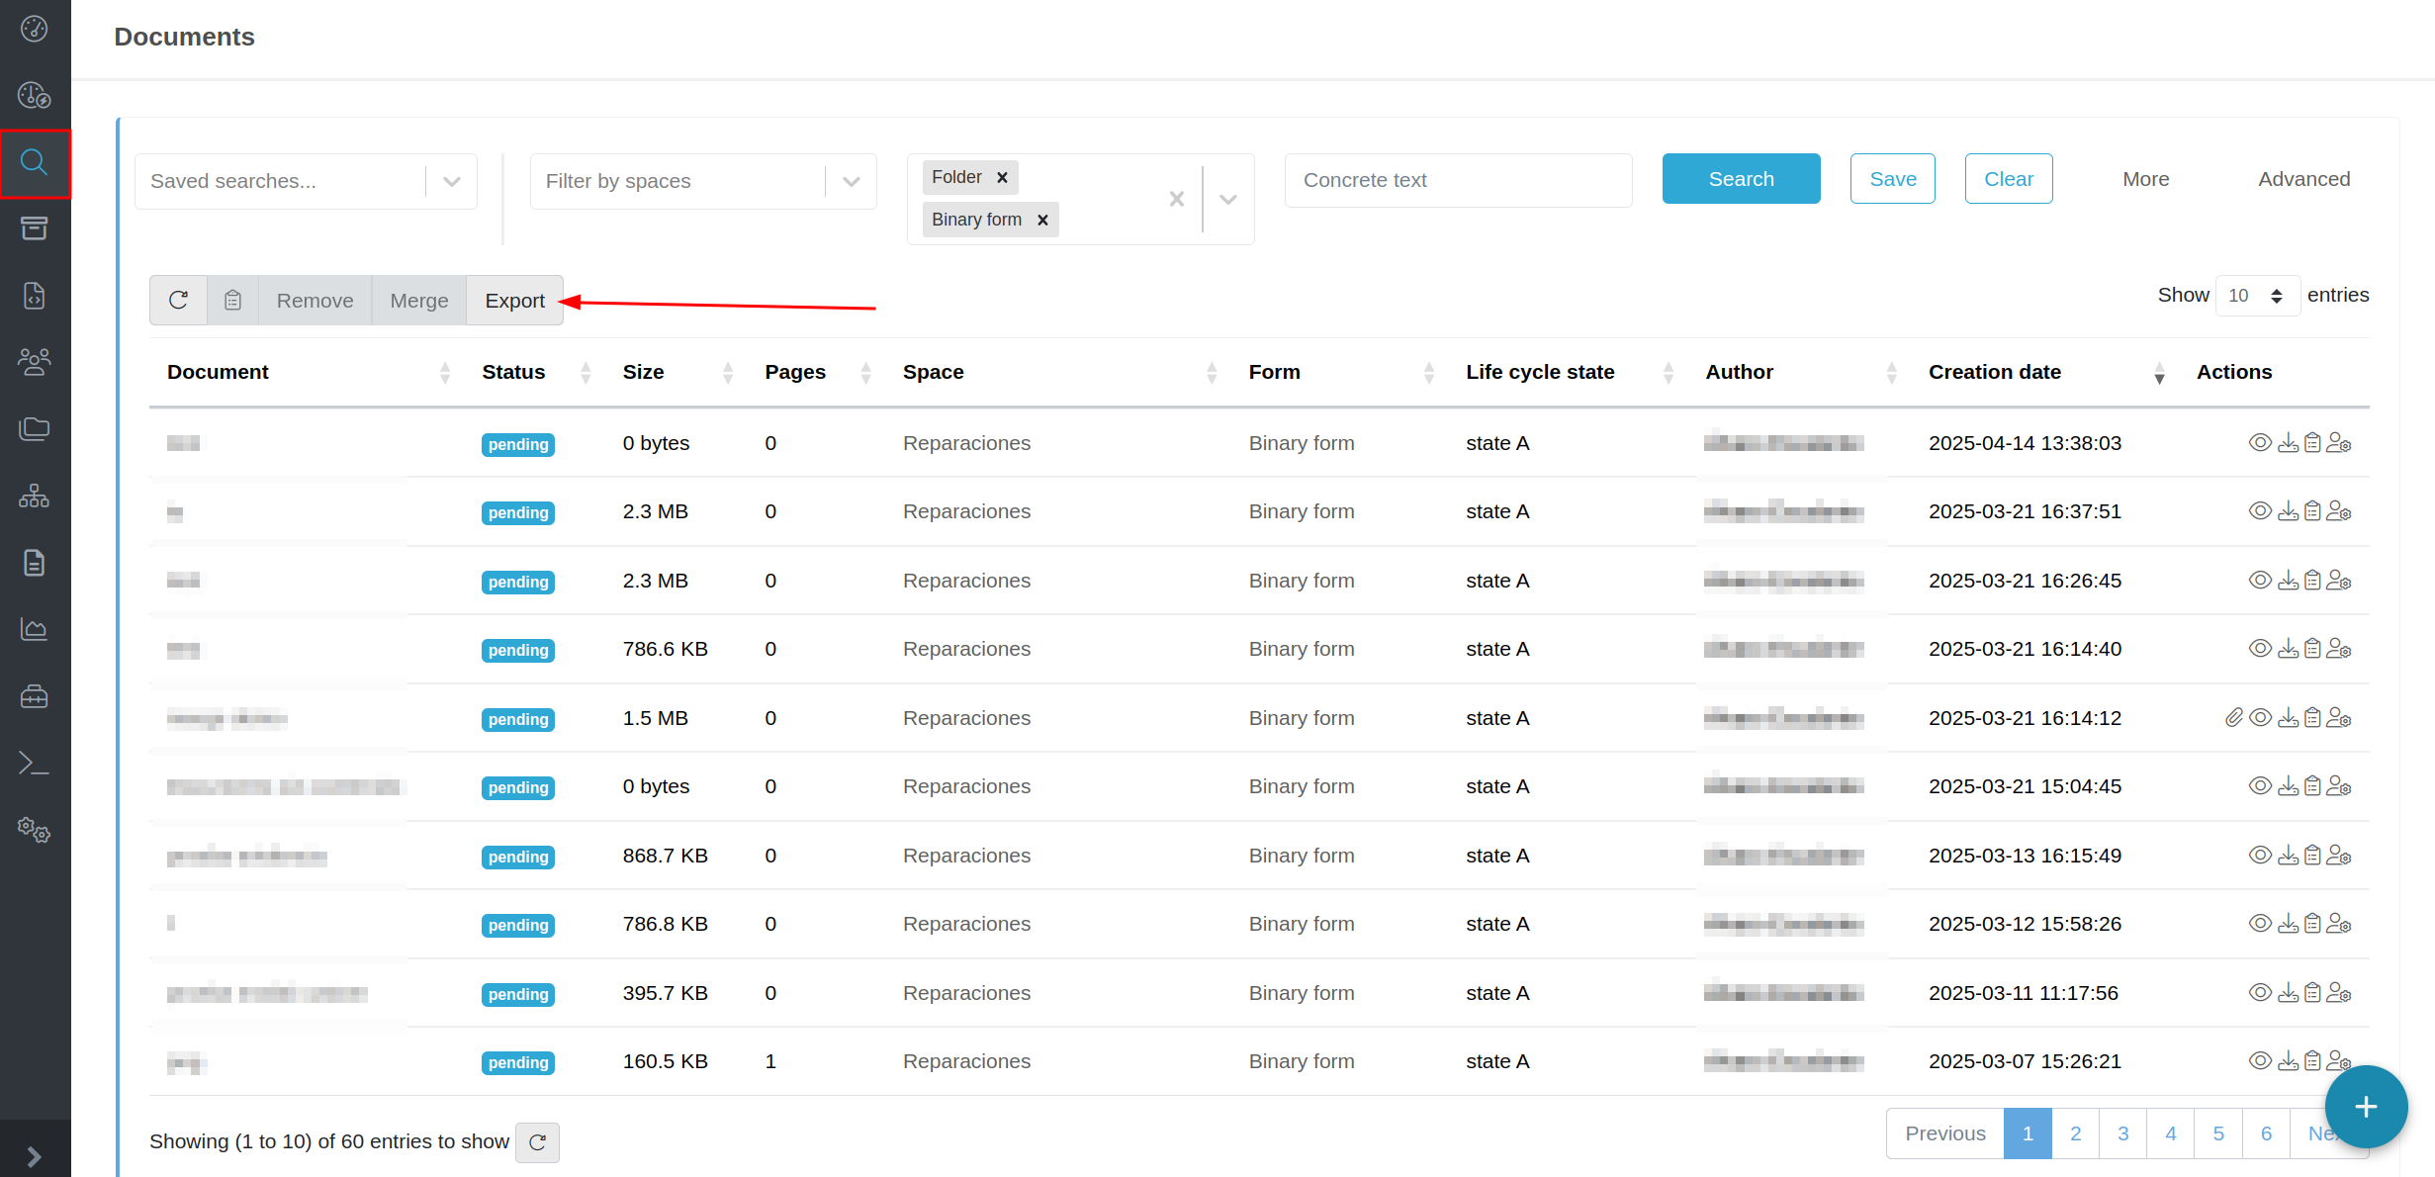2435x1177 pixels.
Task: View the first document via eye icon
Action: [2260, 443]
